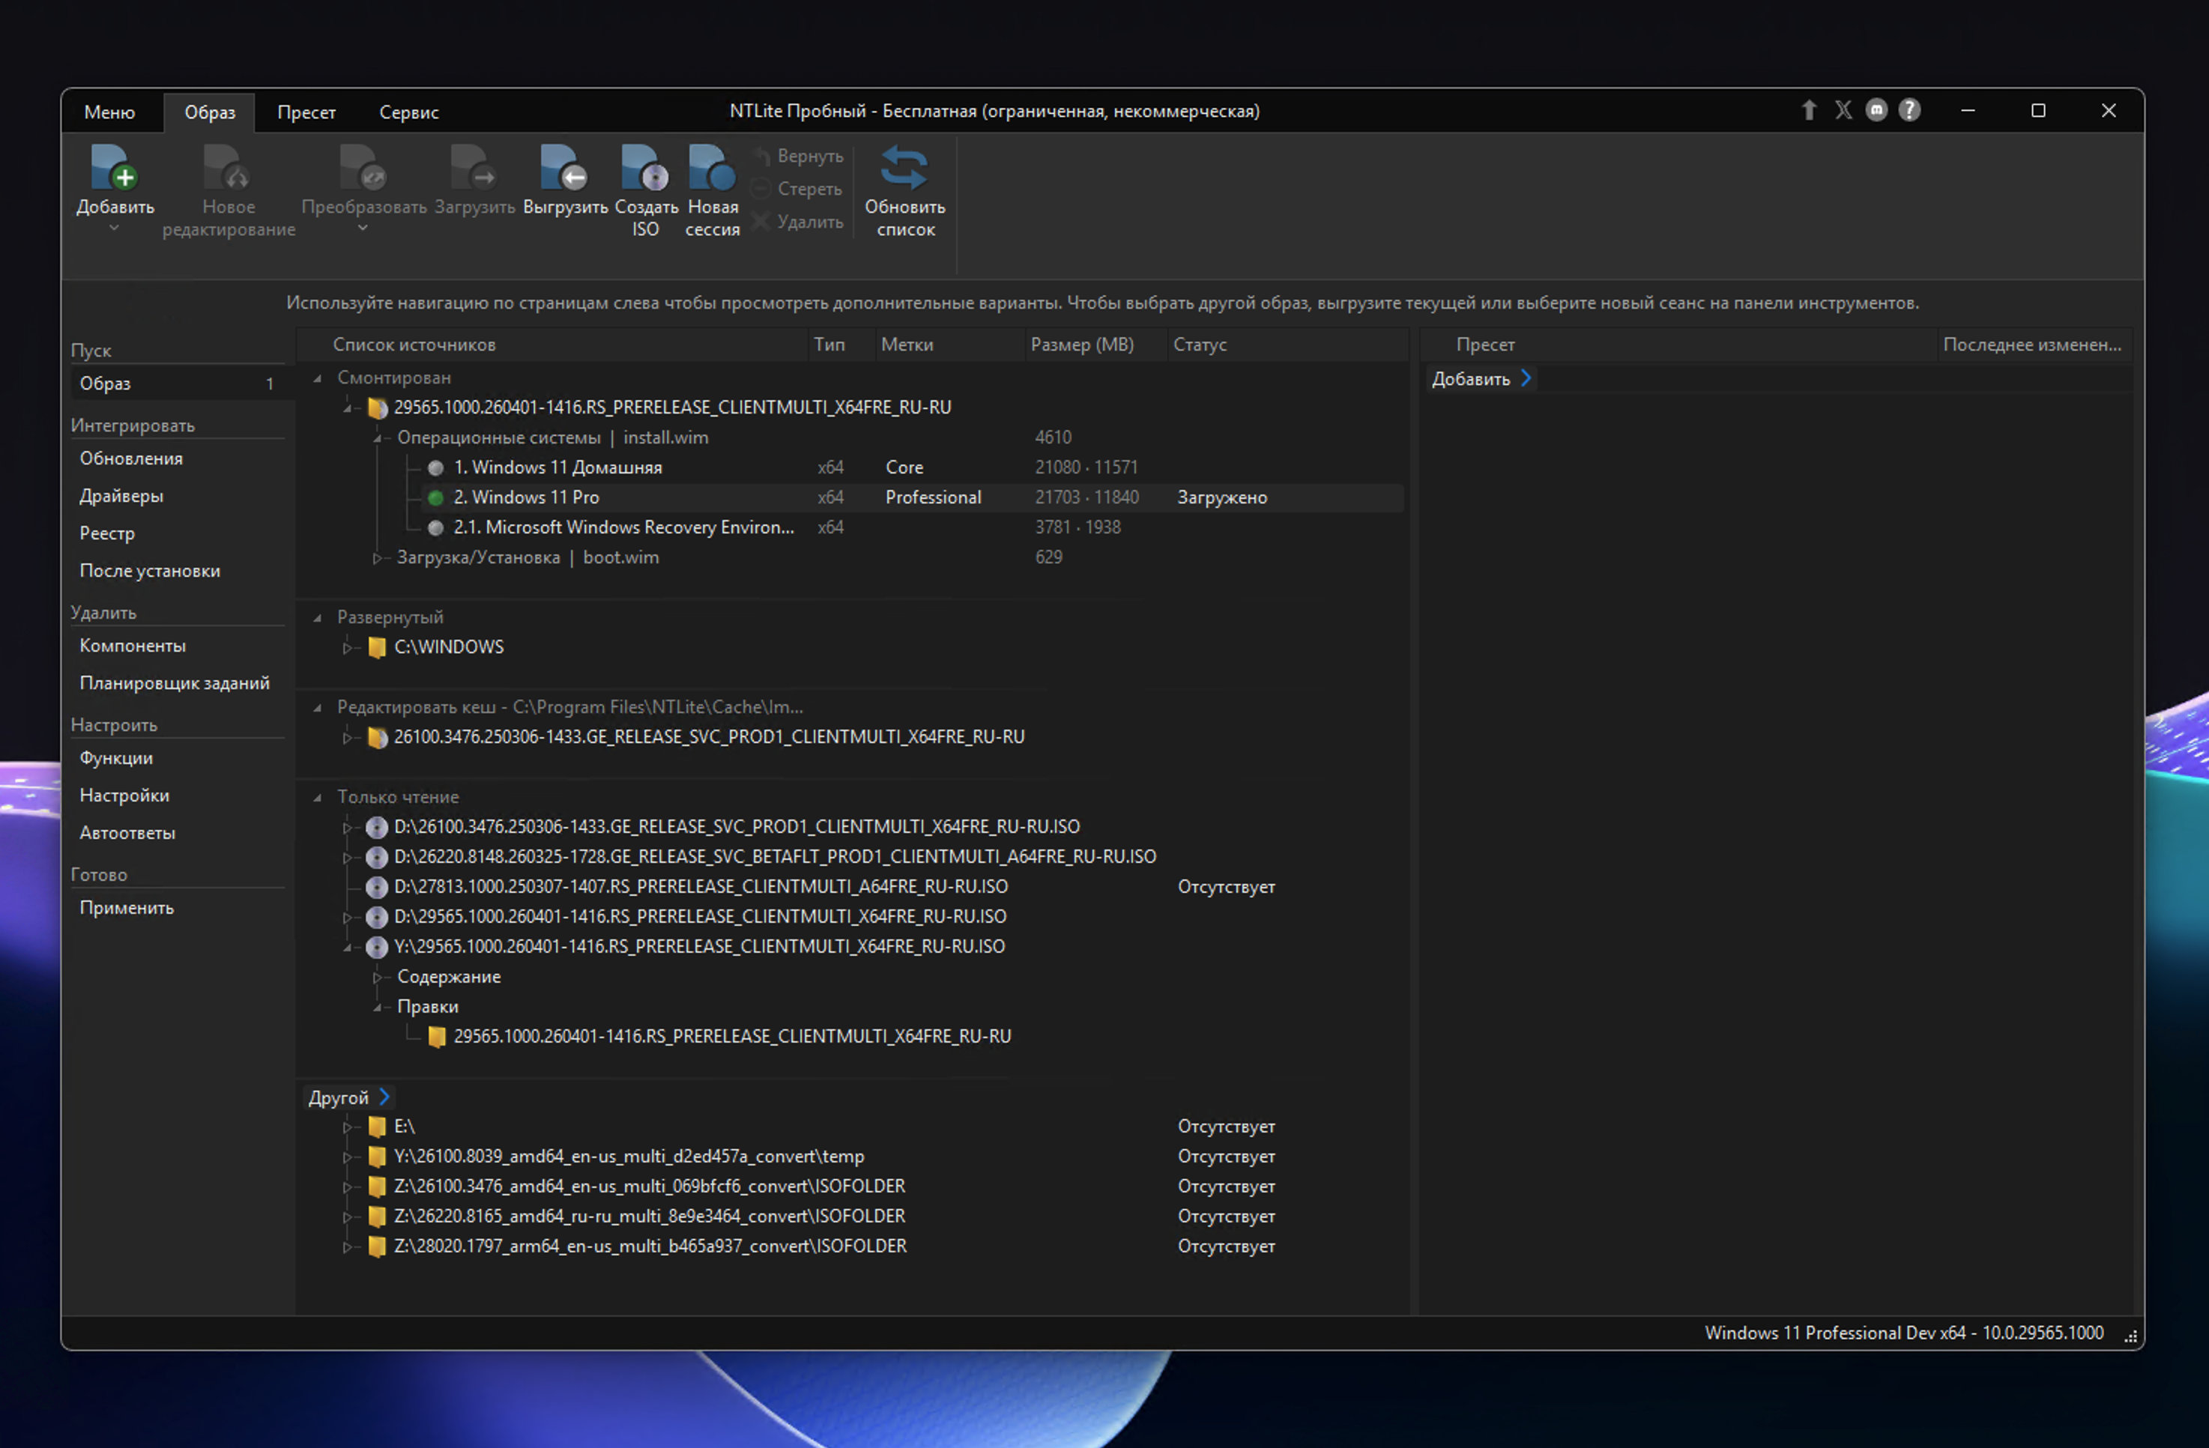The width and height of the screenshot is (2209, 1448).
Task: Select the gray status dot for Windows 11 Домашняя
Action: (435, 467)
